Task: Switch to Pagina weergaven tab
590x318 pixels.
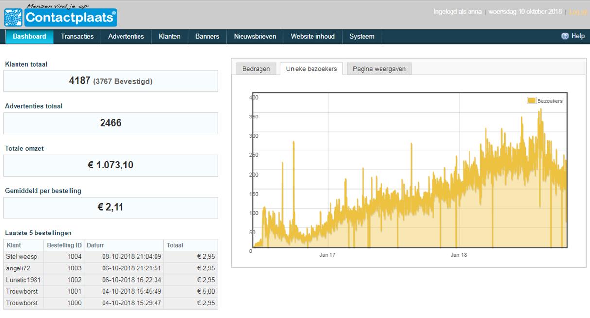Action: click(379, 69)
